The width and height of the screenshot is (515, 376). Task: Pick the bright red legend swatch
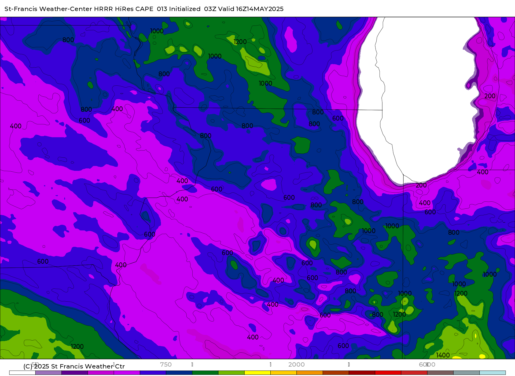click(388, 373)
